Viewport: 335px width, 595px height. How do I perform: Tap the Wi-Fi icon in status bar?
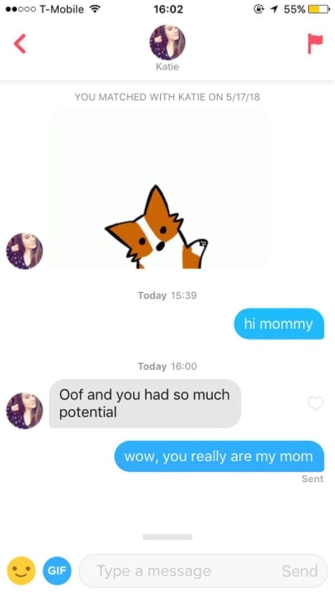(93, 9)
